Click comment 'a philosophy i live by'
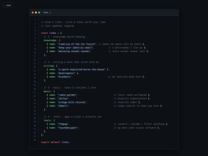Screen dimensions: 208x156 tap(125, 48)
